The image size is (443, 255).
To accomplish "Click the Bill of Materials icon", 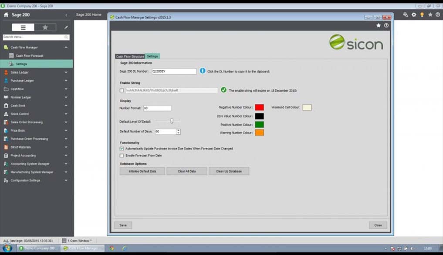I will pyautogui.click(x=6, y=147).
